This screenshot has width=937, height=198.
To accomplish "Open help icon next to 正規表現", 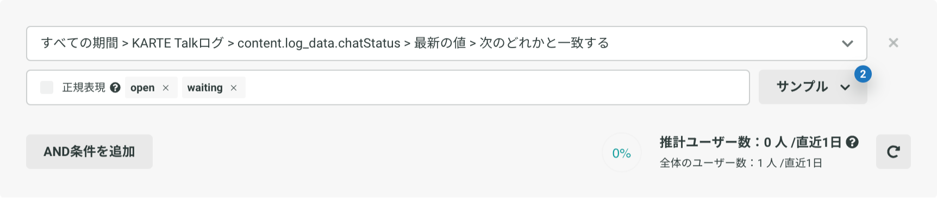I will click(115, 88).
